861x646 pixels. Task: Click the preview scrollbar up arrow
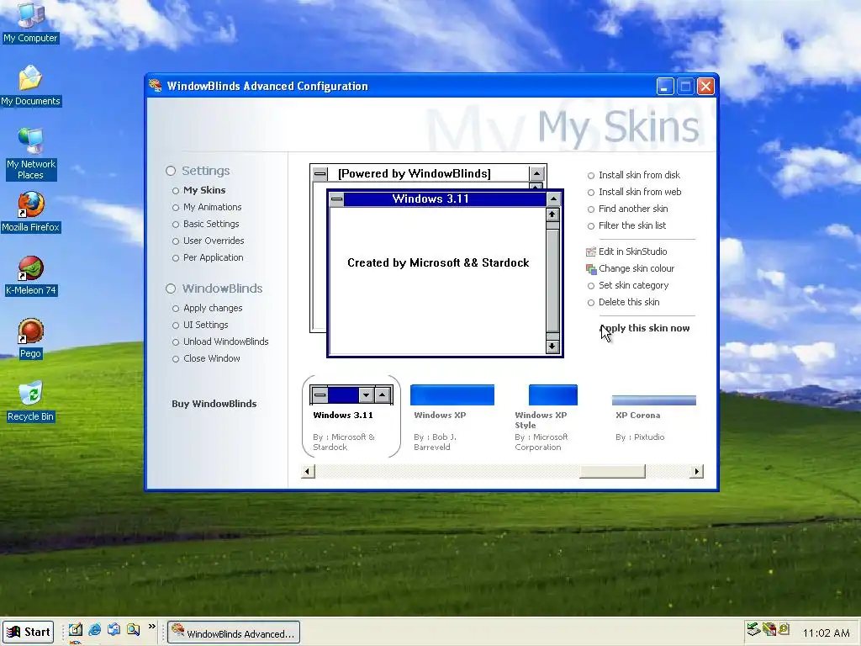552,214
